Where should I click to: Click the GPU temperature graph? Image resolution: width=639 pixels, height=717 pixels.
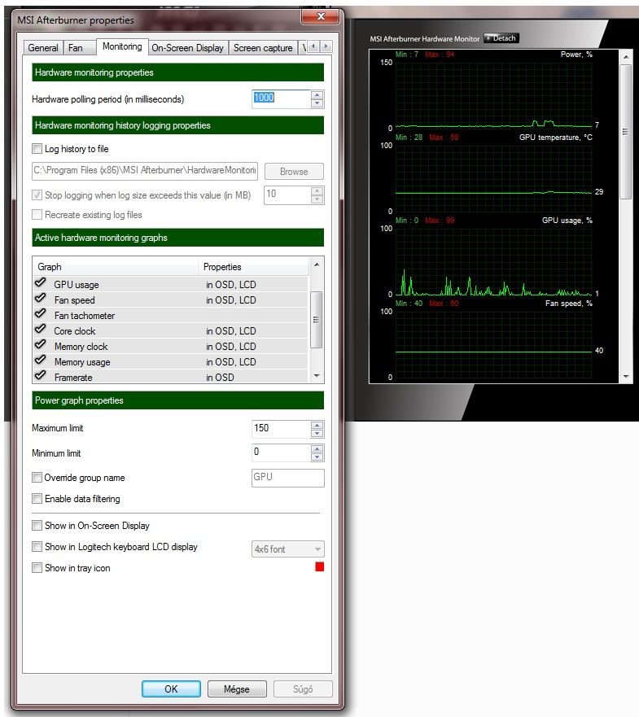point(494,178)
